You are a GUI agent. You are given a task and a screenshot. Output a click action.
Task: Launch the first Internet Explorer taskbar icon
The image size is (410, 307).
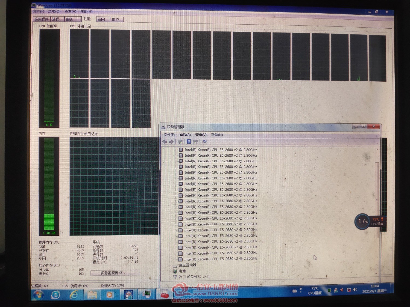click(56, 295)
